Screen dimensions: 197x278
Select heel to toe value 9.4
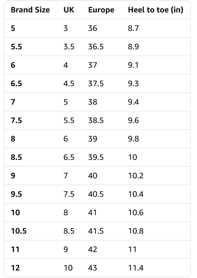(x=133, y=102)
